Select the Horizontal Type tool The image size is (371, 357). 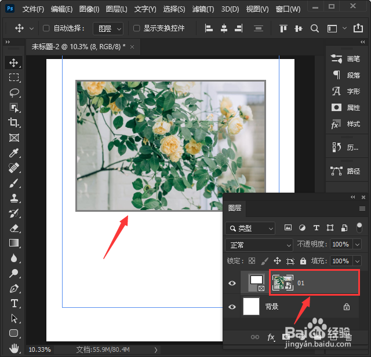[14, 303]
